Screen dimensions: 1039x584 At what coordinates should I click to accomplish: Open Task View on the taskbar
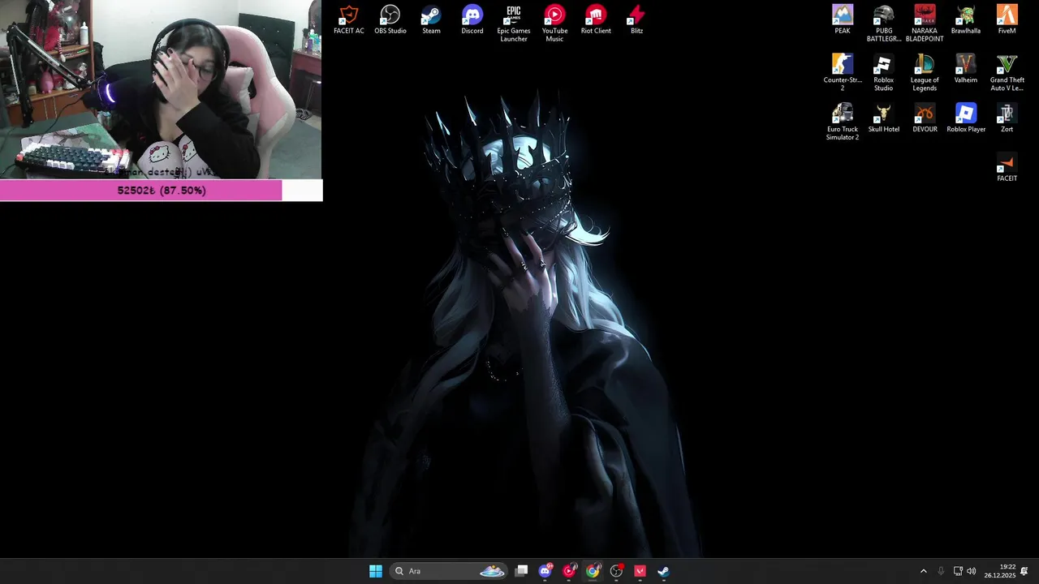pos(522,571)
